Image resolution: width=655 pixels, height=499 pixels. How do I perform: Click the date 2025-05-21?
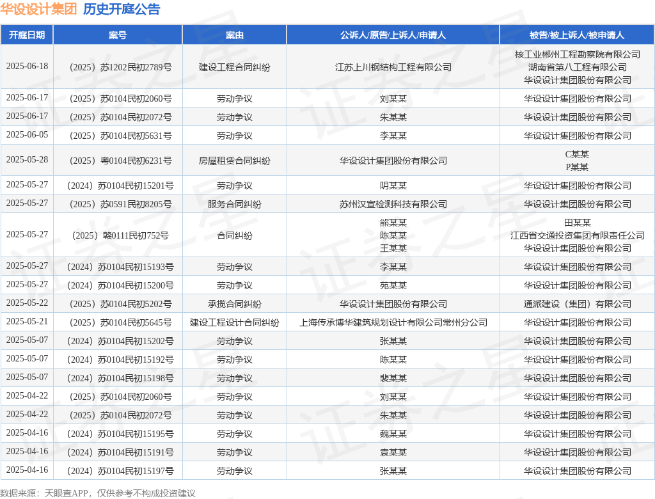pos(27,321)
